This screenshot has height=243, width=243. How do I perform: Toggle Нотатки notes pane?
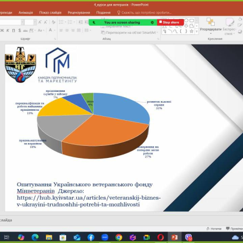click(x=214, y=229)
